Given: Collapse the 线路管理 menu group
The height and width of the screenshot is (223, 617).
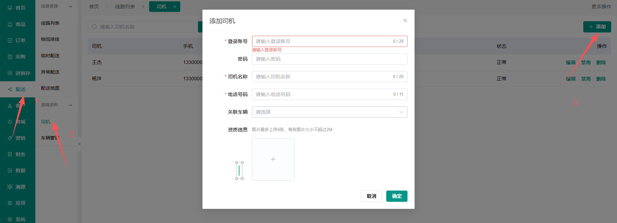Looking at the screenshot, I should click(x=70, y=6).
